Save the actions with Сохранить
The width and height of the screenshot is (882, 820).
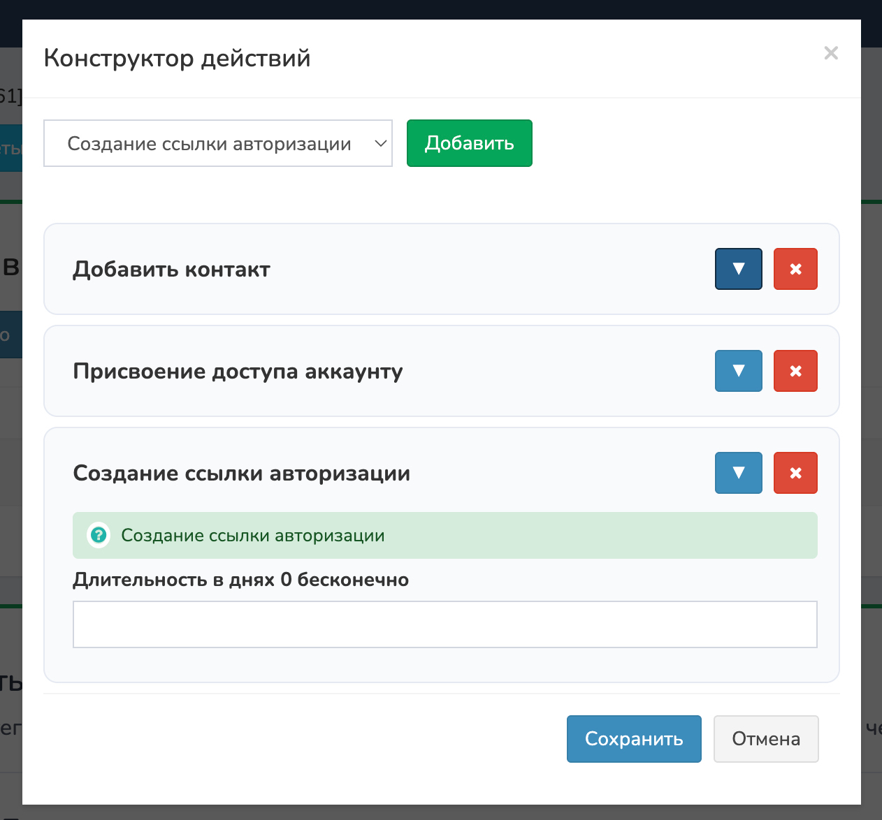[x=633, y=739]
